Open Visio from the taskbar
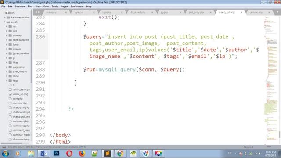The width and height of the screenshot is (281, 158). [43, 154]
